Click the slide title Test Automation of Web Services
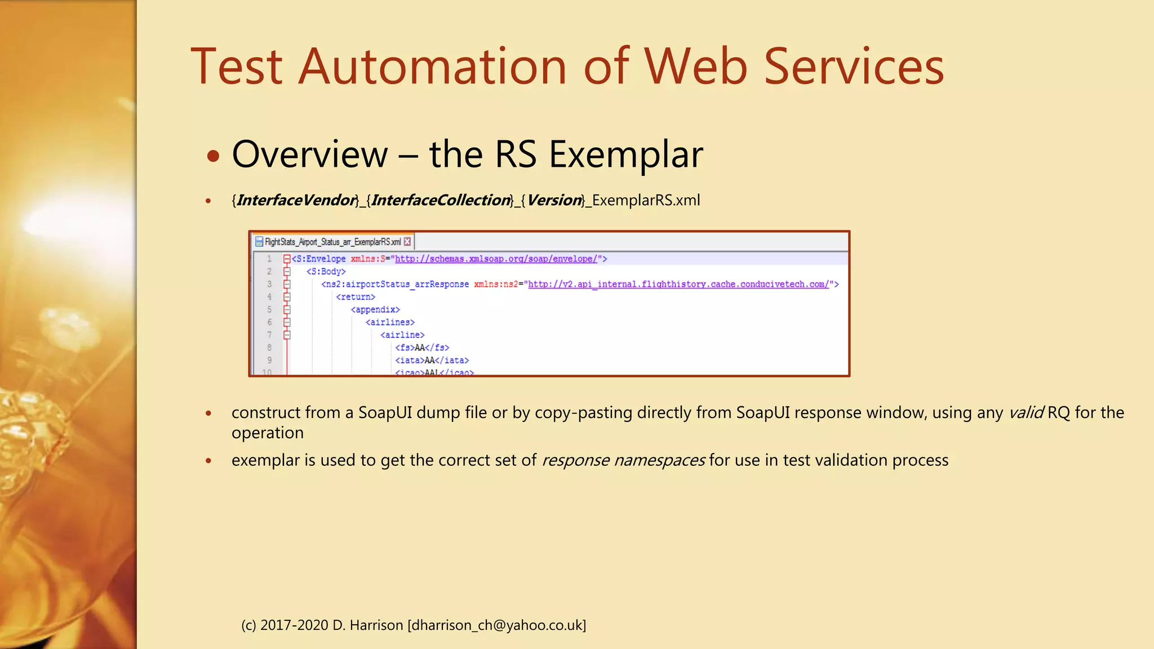This screenshot has height=649, width=1154. [567, 66]
